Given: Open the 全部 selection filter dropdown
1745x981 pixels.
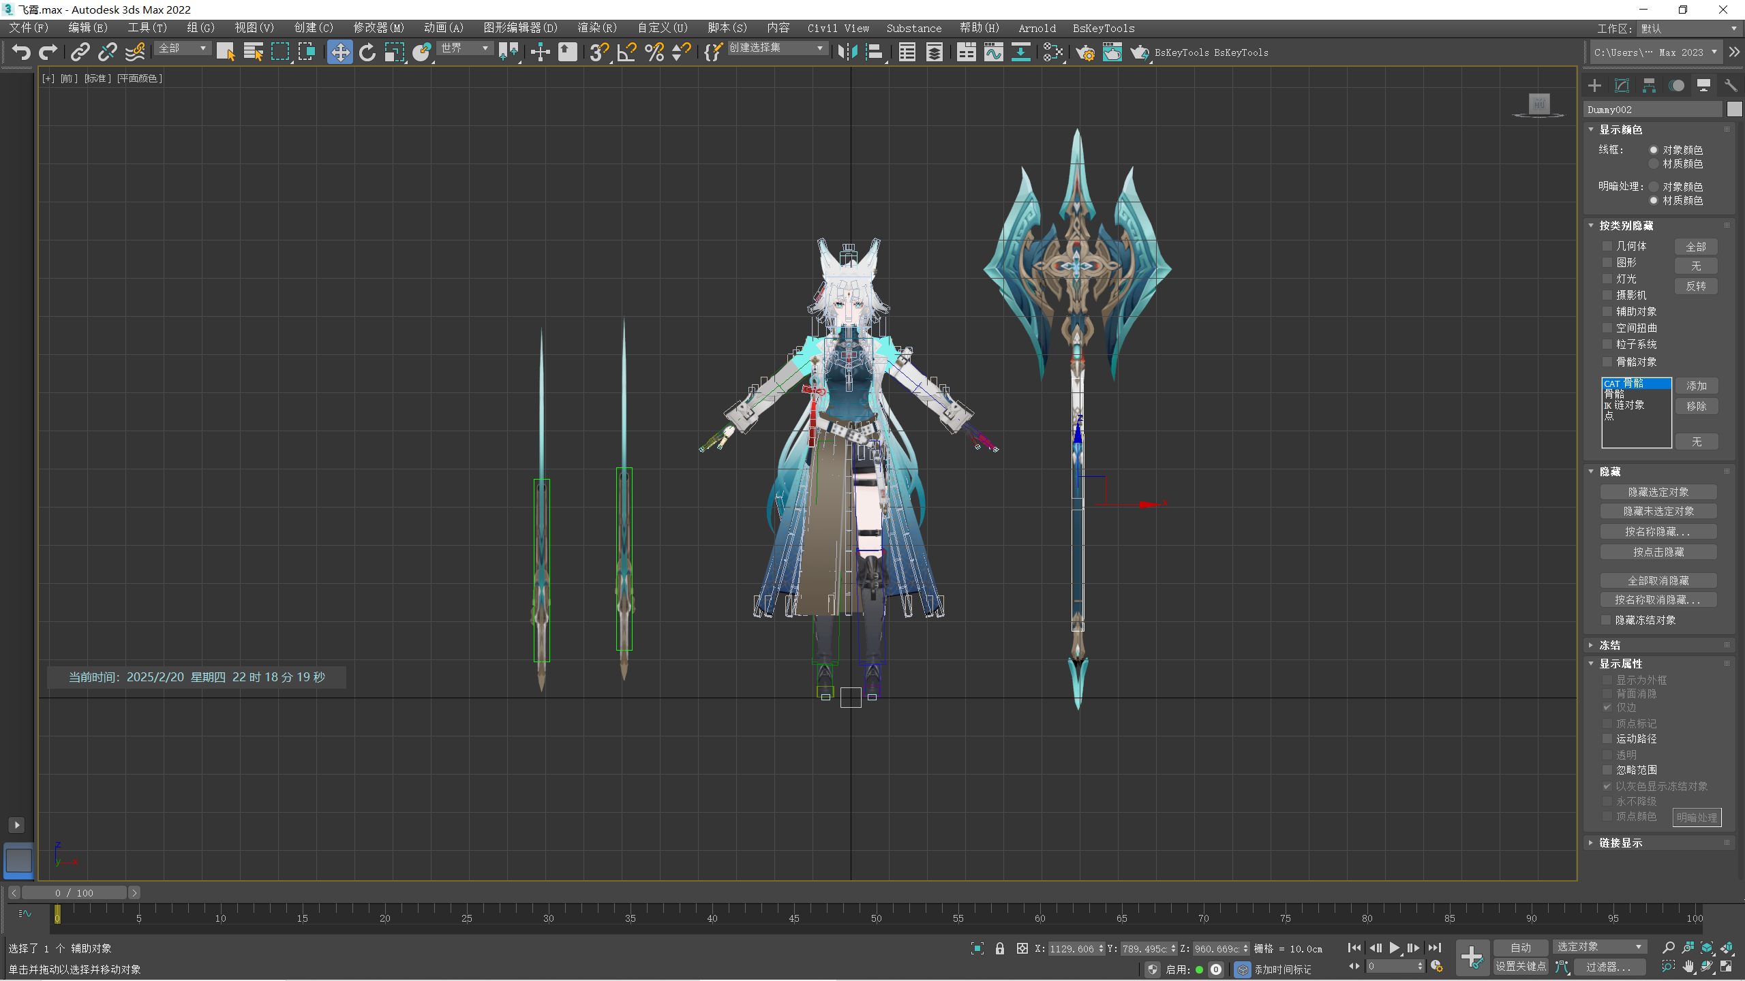Looking at the screenshot, I should click(183, 48).
